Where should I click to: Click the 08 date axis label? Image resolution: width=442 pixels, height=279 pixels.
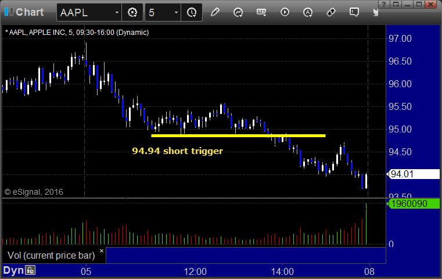pos(369,271)
